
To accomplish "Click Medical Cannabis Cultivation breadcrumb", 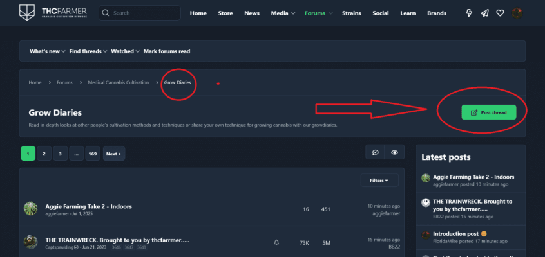I will coord(118,82).
